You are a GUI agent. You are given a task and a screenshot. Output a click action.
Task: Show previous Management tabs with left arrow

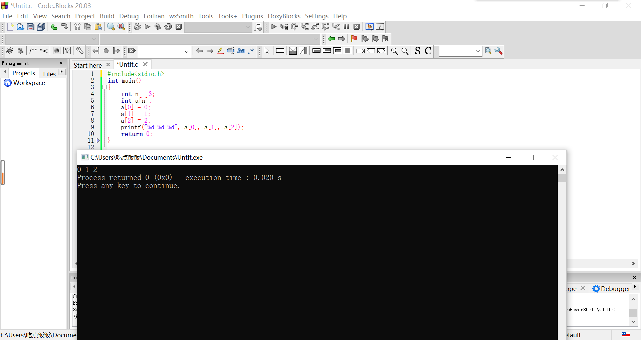[5, 72]
